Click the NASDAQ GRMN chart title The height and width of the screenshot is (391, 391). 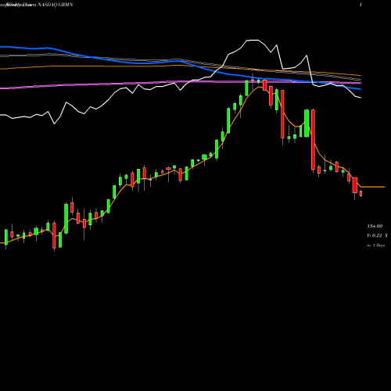[x=56, y=5]
